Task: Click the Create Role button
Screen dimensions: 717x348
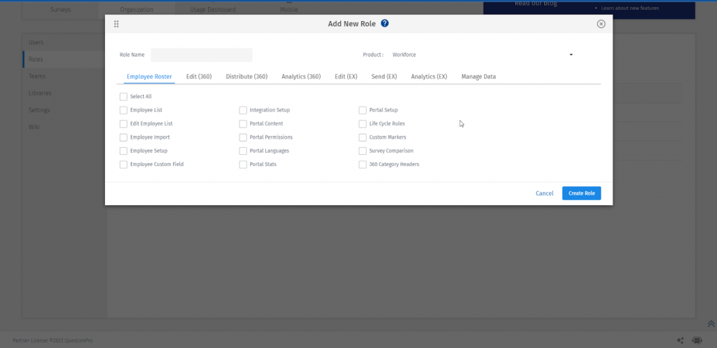Action: click(582, 193)
